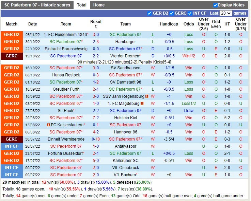Select GERC label on 19/10/22 row
The height and width of the screenshot is (201, 251).
(12, 56)
